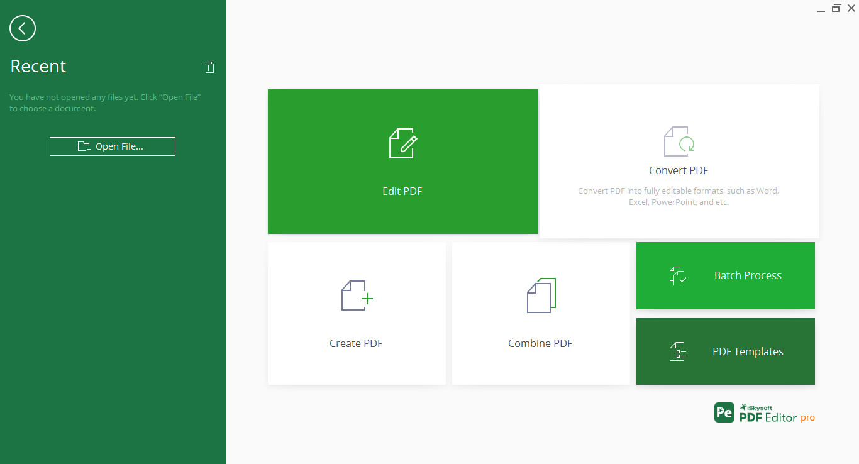Open the PDF Templates label
This screenshot has width=859, height=464.
click(748, 351)
